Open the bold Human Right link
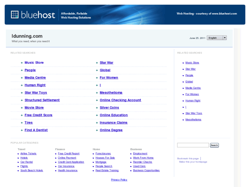 tap(35, 85)
